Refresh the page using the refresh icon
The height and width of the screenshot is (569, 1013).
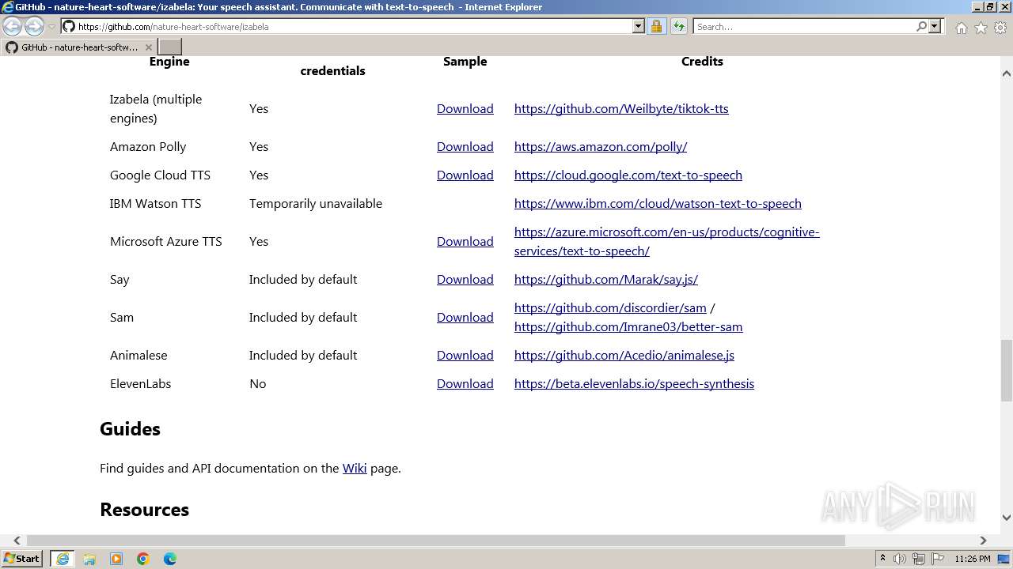(x=678, y=26)
